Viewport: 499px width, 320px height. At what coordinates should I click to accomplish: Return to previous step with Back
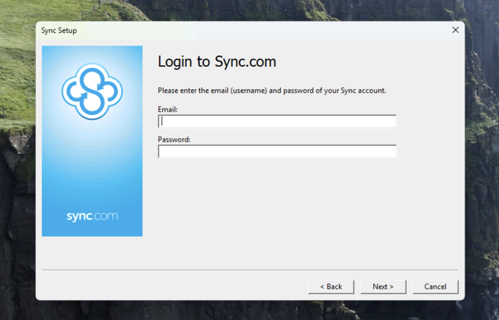331,287
